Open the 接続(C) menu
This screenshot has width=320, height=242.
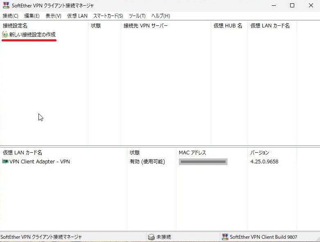coord(10,16)
